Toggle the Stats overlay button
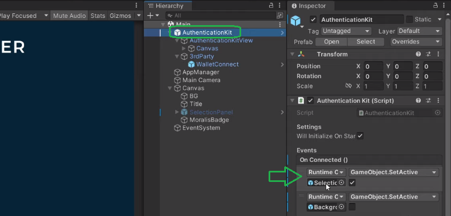 point(98,16)
